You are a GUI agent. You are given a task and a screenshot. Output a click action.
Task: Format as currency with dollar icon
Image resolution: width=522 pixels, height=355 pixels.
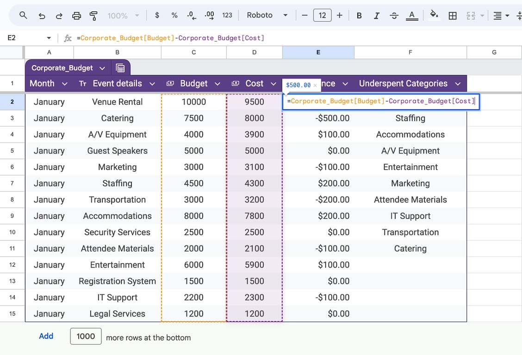pyautogui.click(x=157, y=15)
